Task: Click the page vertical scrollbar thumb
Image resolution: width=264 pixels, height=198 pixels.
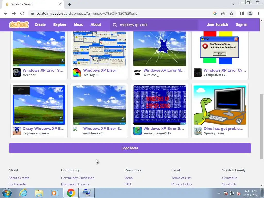Action: (x=262, y=127)
